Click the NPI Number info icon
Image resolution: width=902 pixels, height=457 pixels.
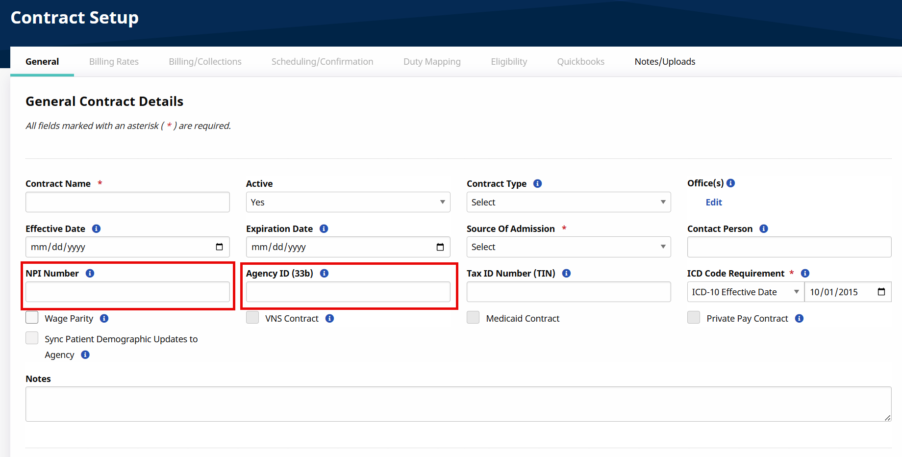tap(90, 273)
